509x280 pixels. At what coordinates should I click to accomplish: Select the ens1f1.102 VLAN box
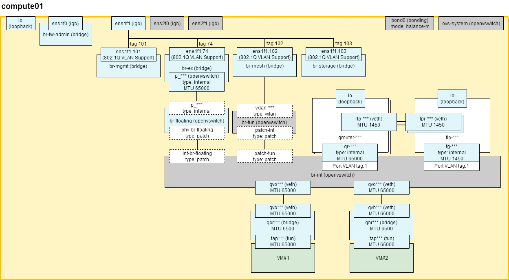265,54
